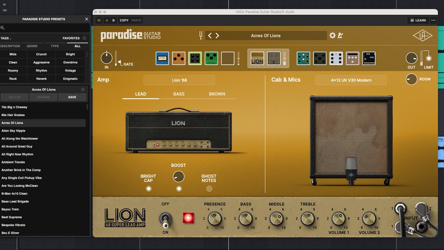Click the Save preset button

pos(72,97)
